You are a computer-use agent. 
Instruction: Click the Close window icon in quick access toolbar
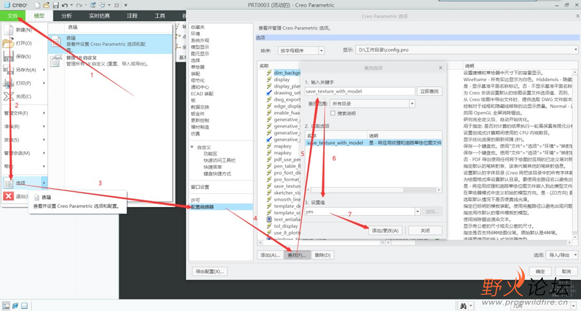click(117, 5)
